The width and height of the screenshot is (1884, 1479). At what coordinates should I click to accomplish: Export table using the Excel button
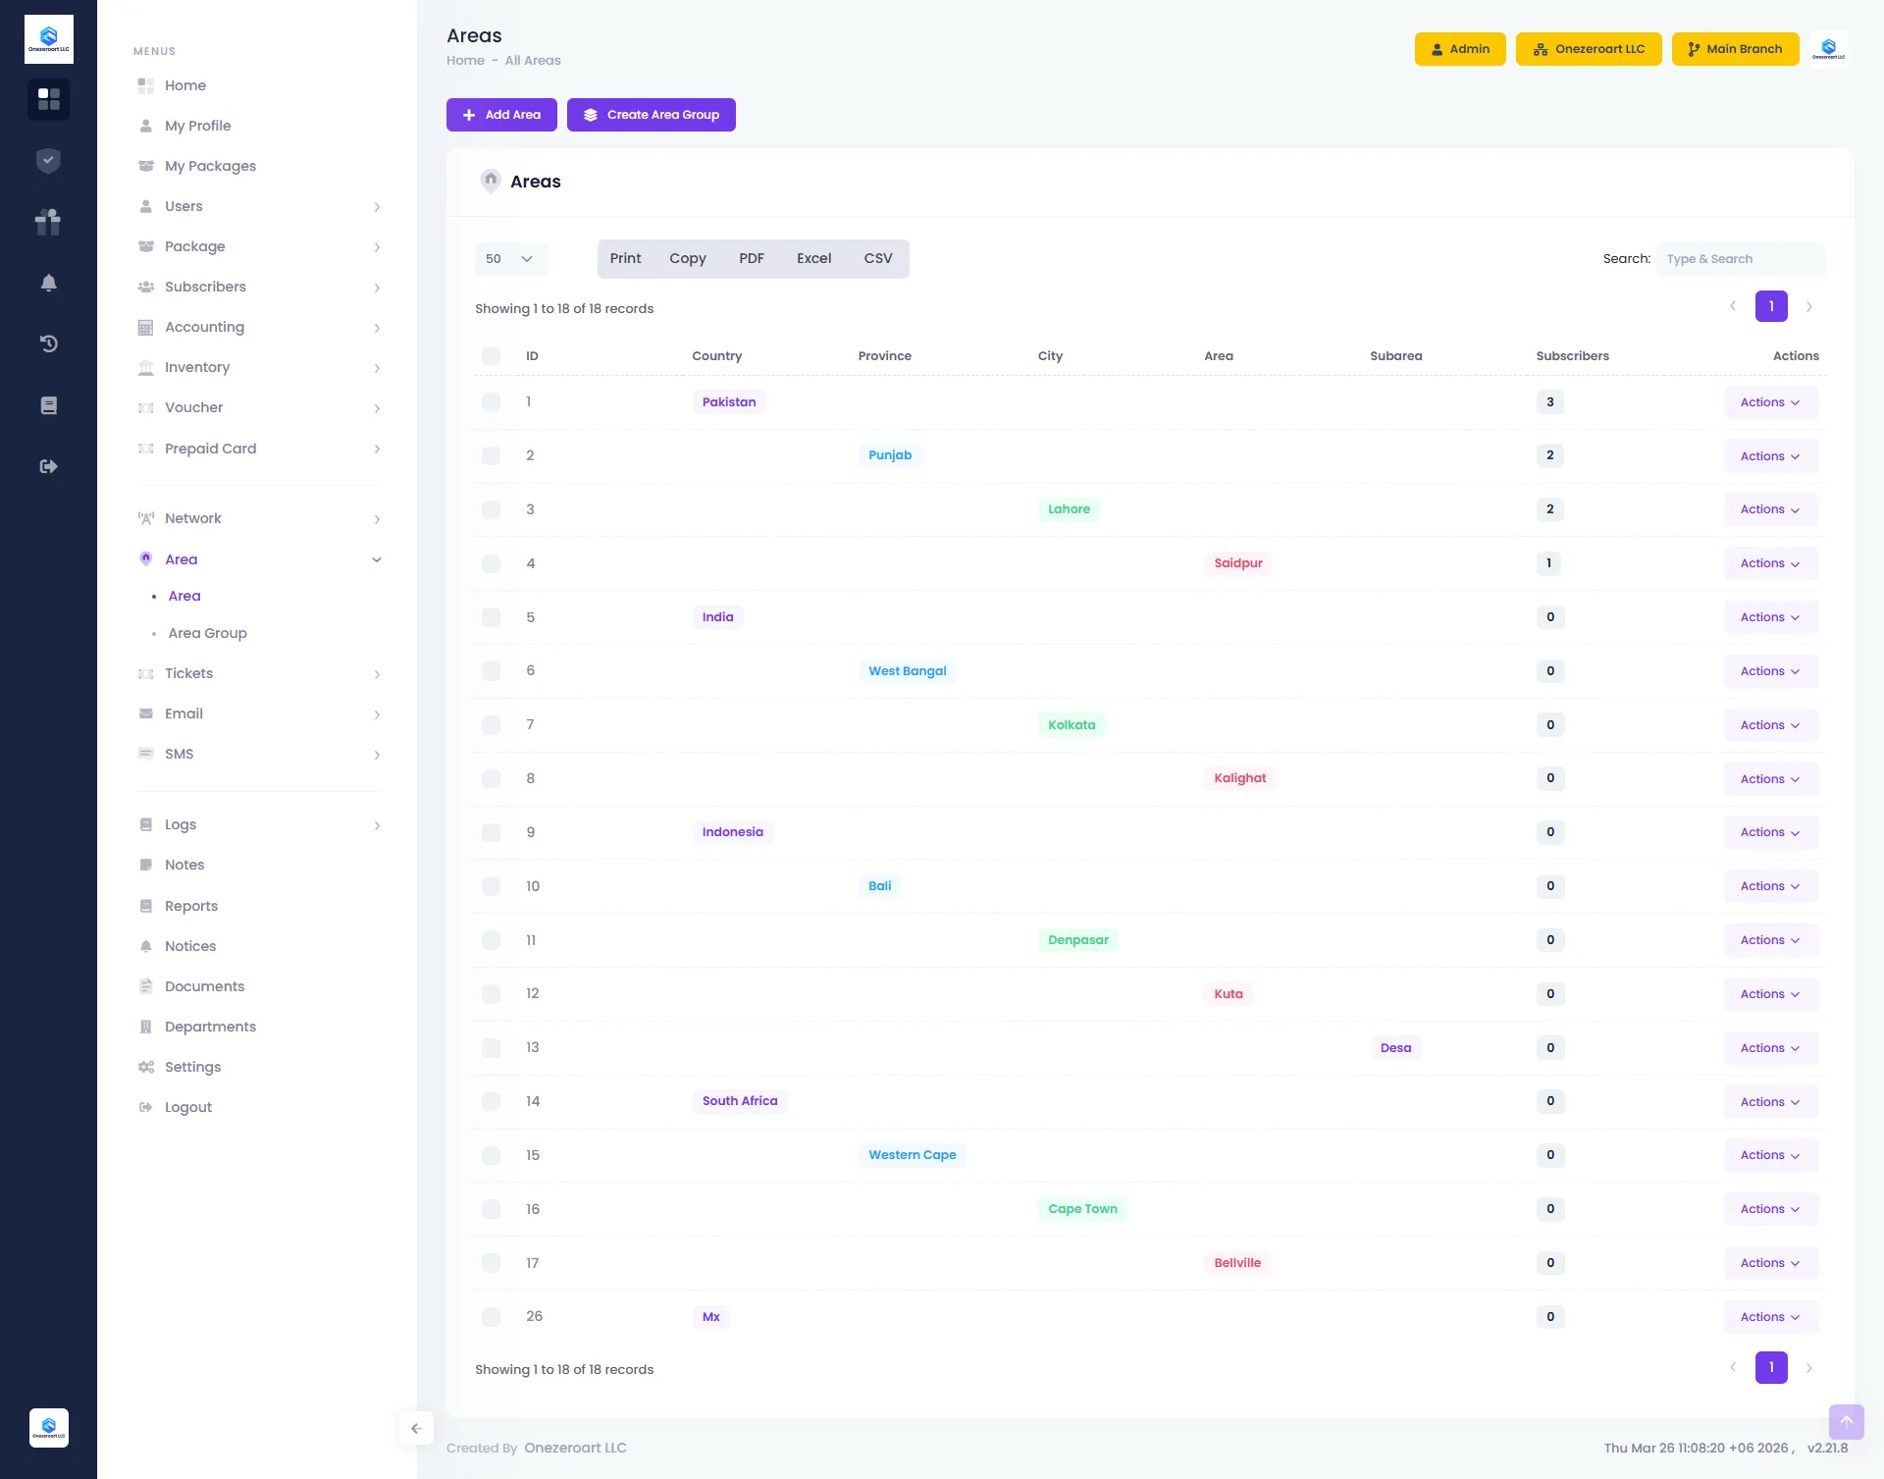[x=813, y=259]
